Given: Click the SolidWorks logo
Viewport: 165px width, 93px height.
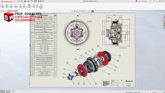Looking at the screenshot, I should click(7, 1).
